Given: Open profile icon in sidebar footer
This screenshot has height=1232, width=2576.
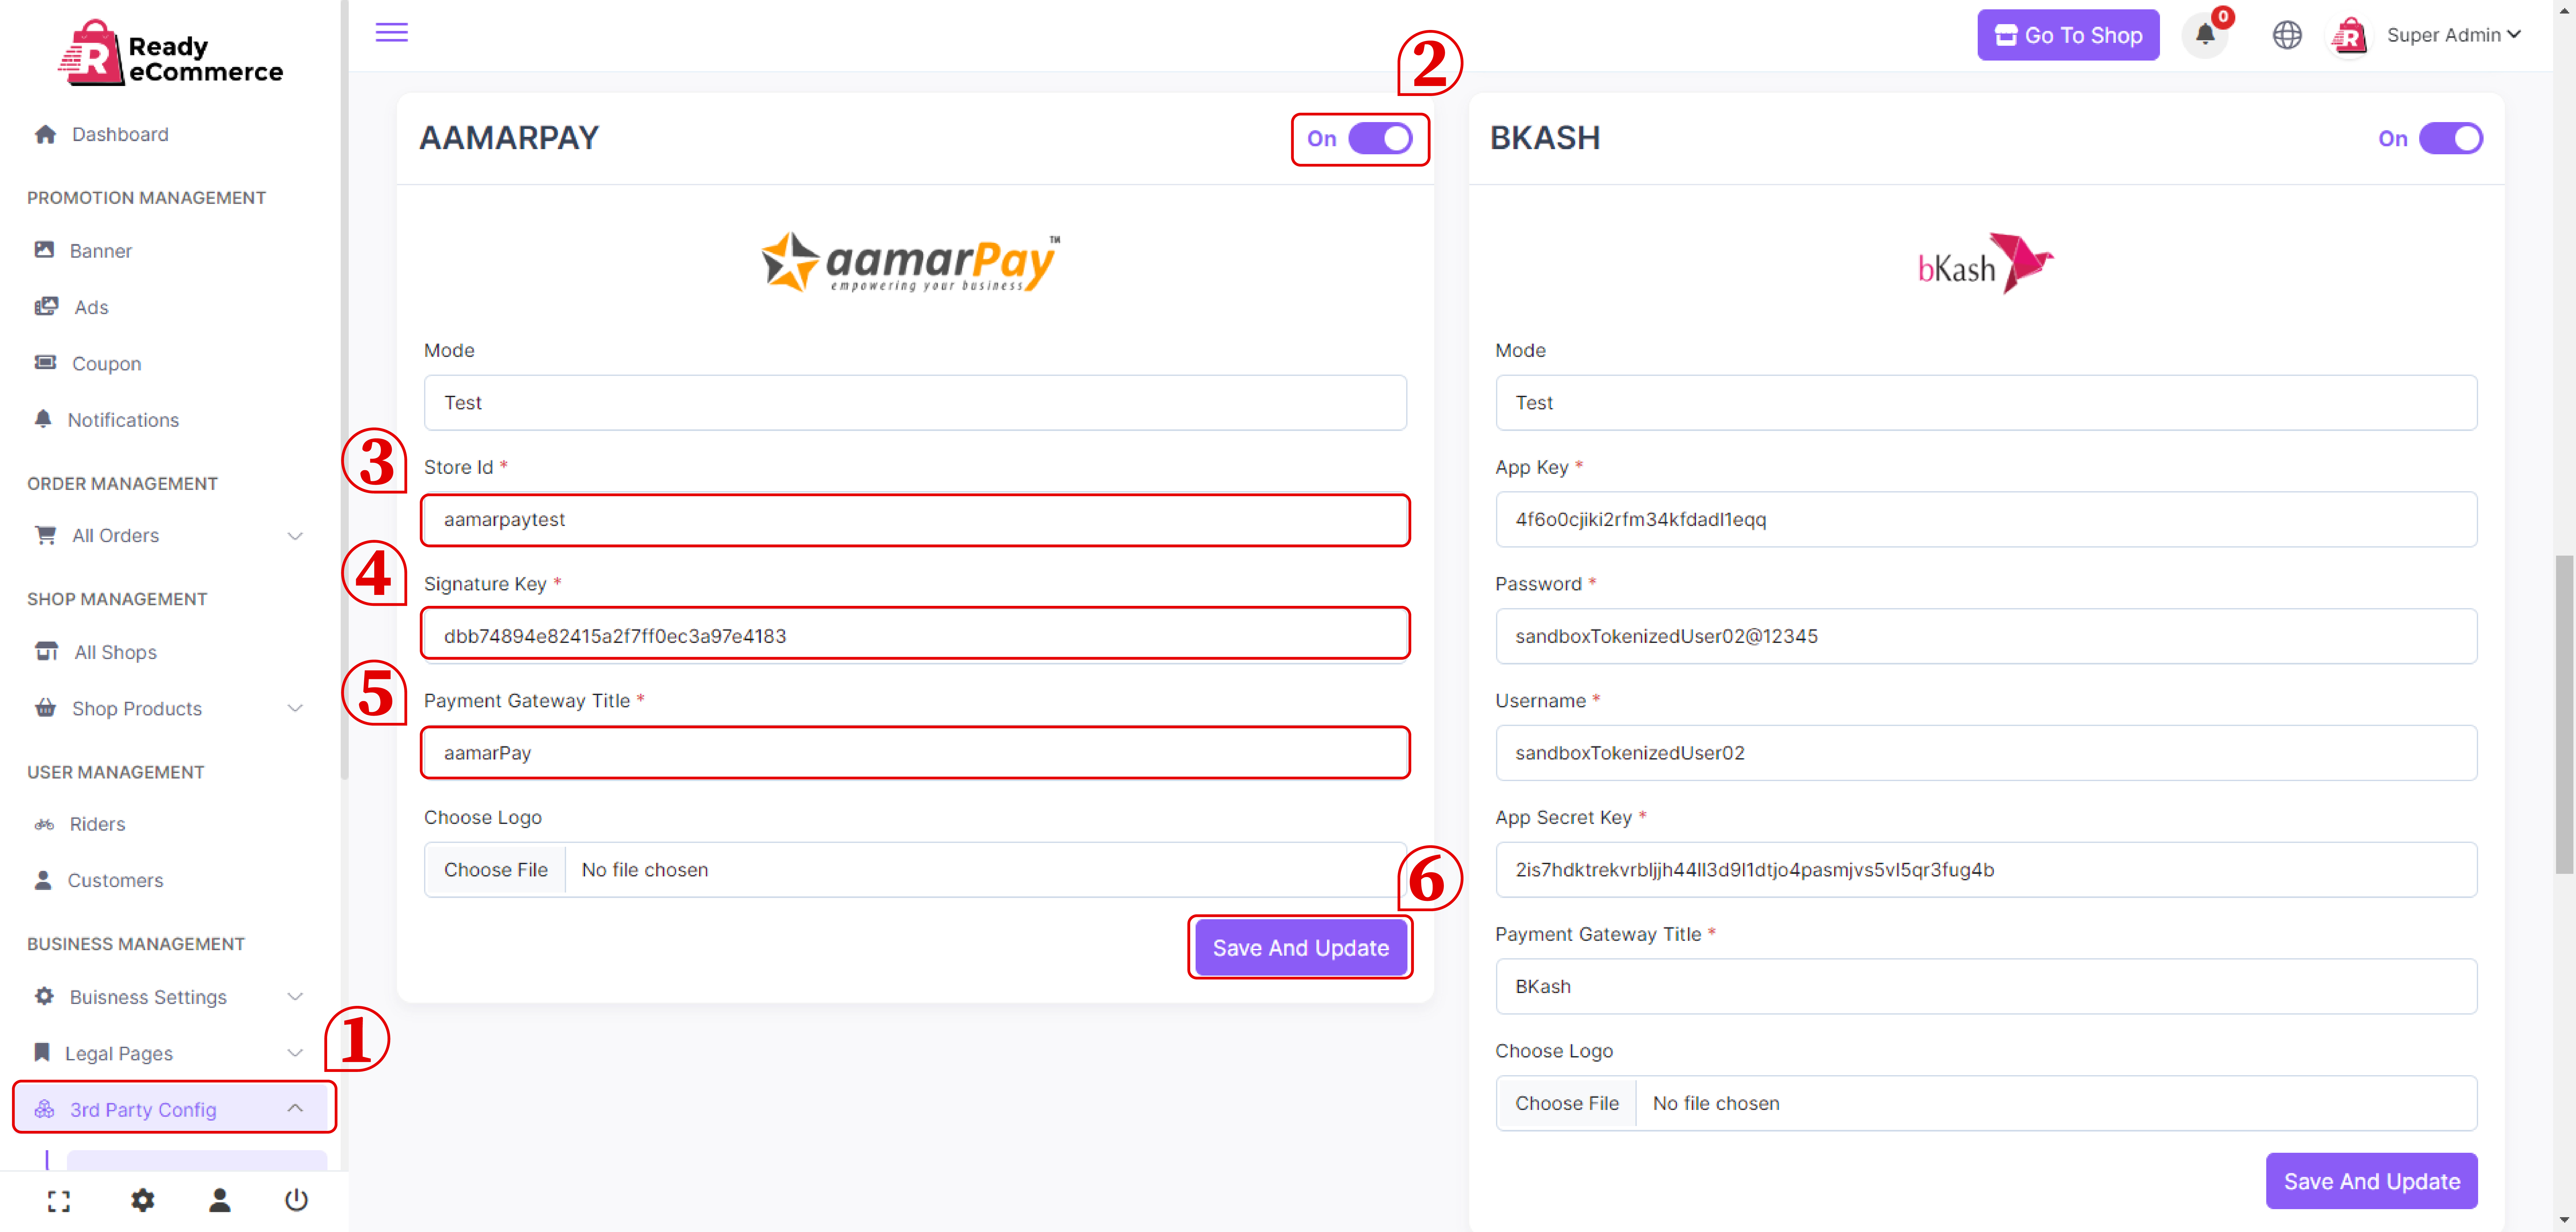Looking at the screenshot, I should click(x=220, y=1200).
